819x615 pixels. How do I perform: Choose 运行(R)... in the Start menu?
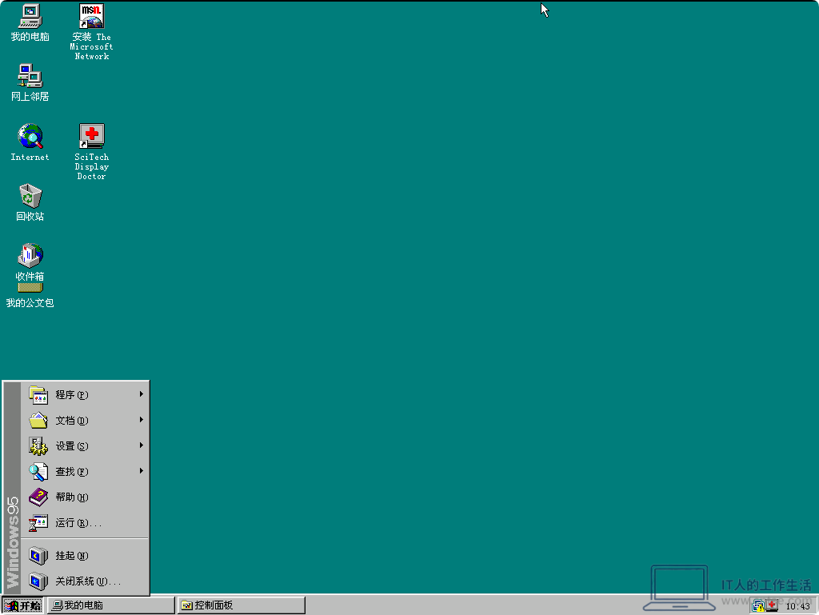85,522
